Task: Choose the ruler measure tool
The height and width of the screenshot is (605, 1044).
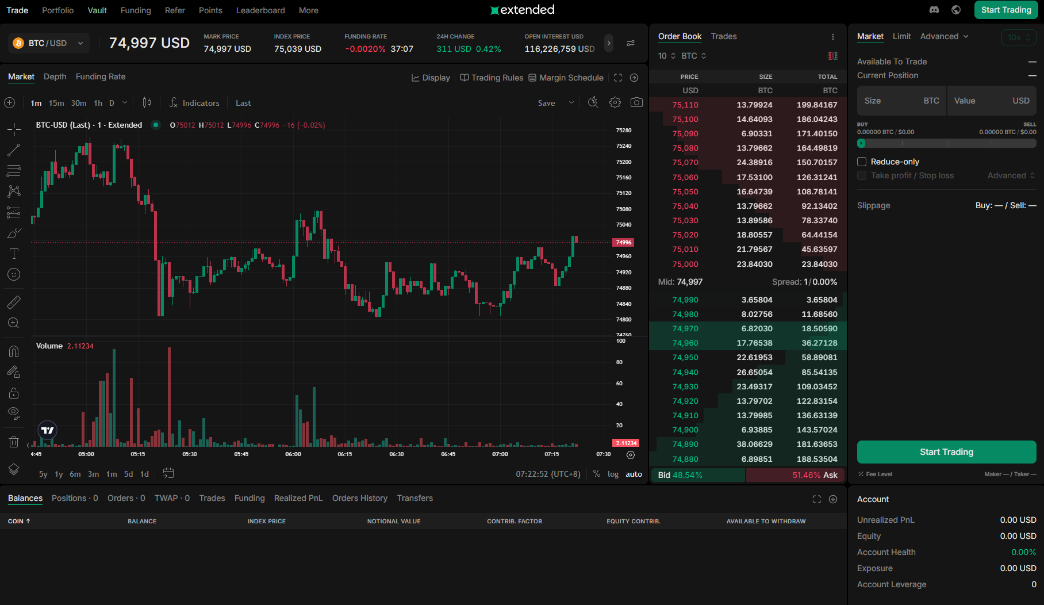Action: tap(14, 302)
